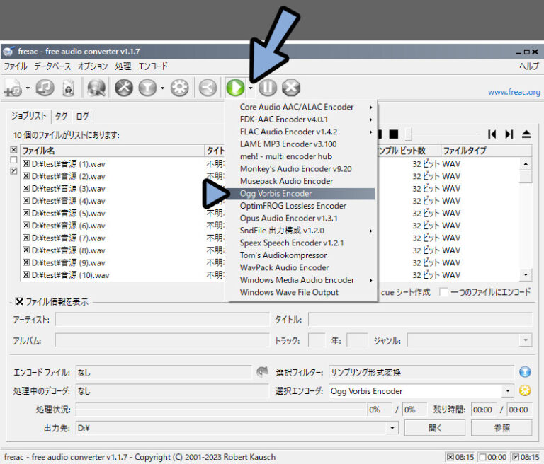This screenshot has width=544, height=464.
Task: Click the add audio files icon
Action: (x=12, y=88)
